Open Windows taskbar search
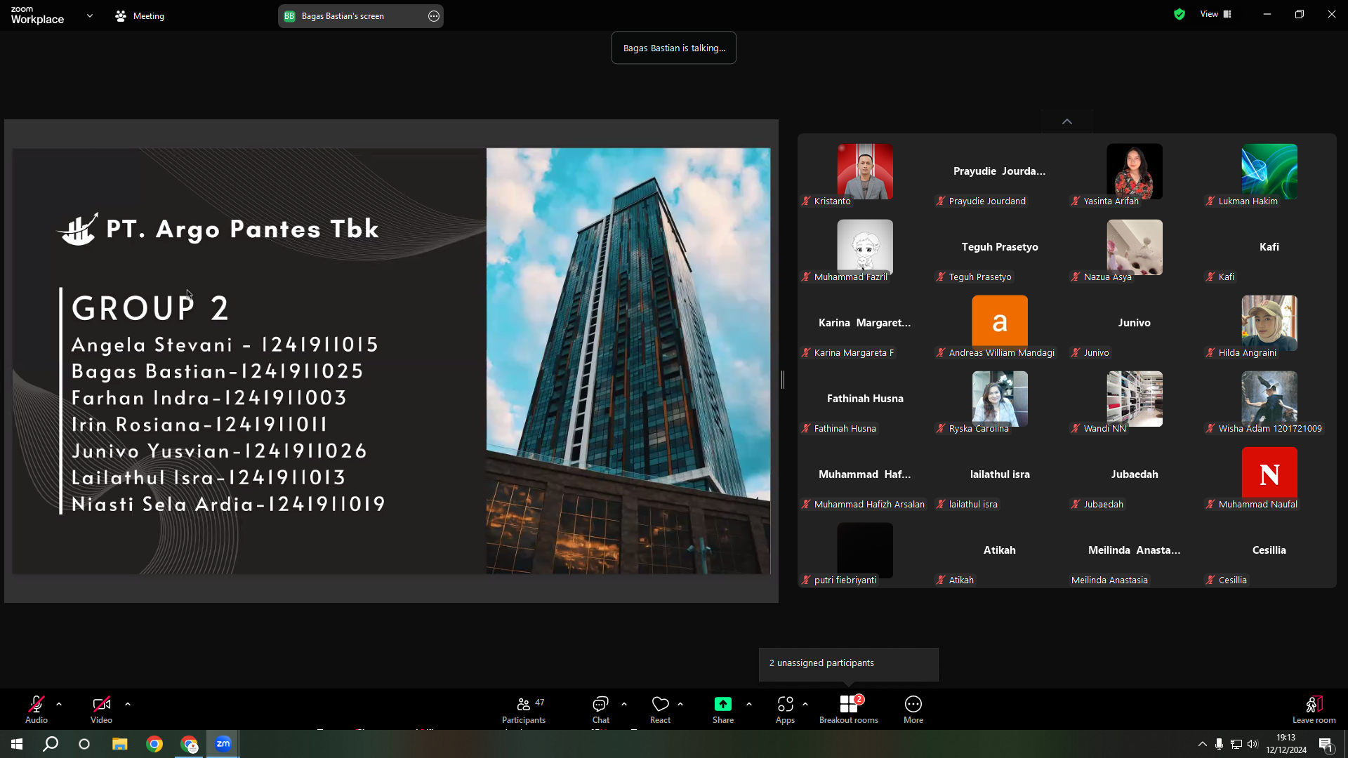The image size is (1348, 758). pos(51,744)
